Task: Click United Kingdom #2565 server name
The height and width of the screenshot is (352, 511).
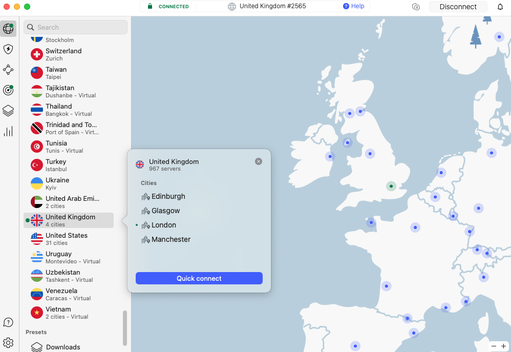Action: [x=273, y=6]
